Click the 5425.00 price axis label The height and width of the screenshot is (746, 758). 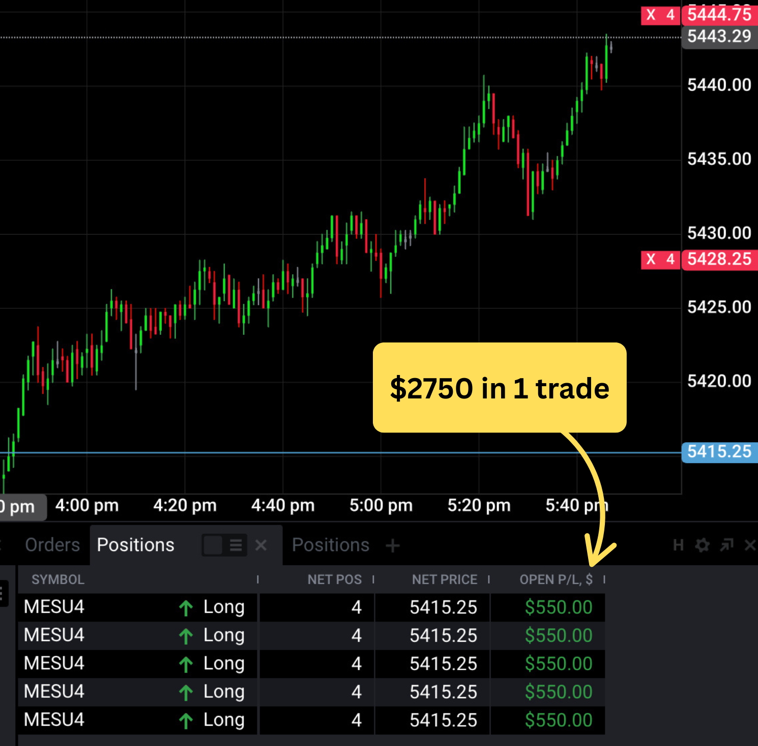tap(719, 307)
